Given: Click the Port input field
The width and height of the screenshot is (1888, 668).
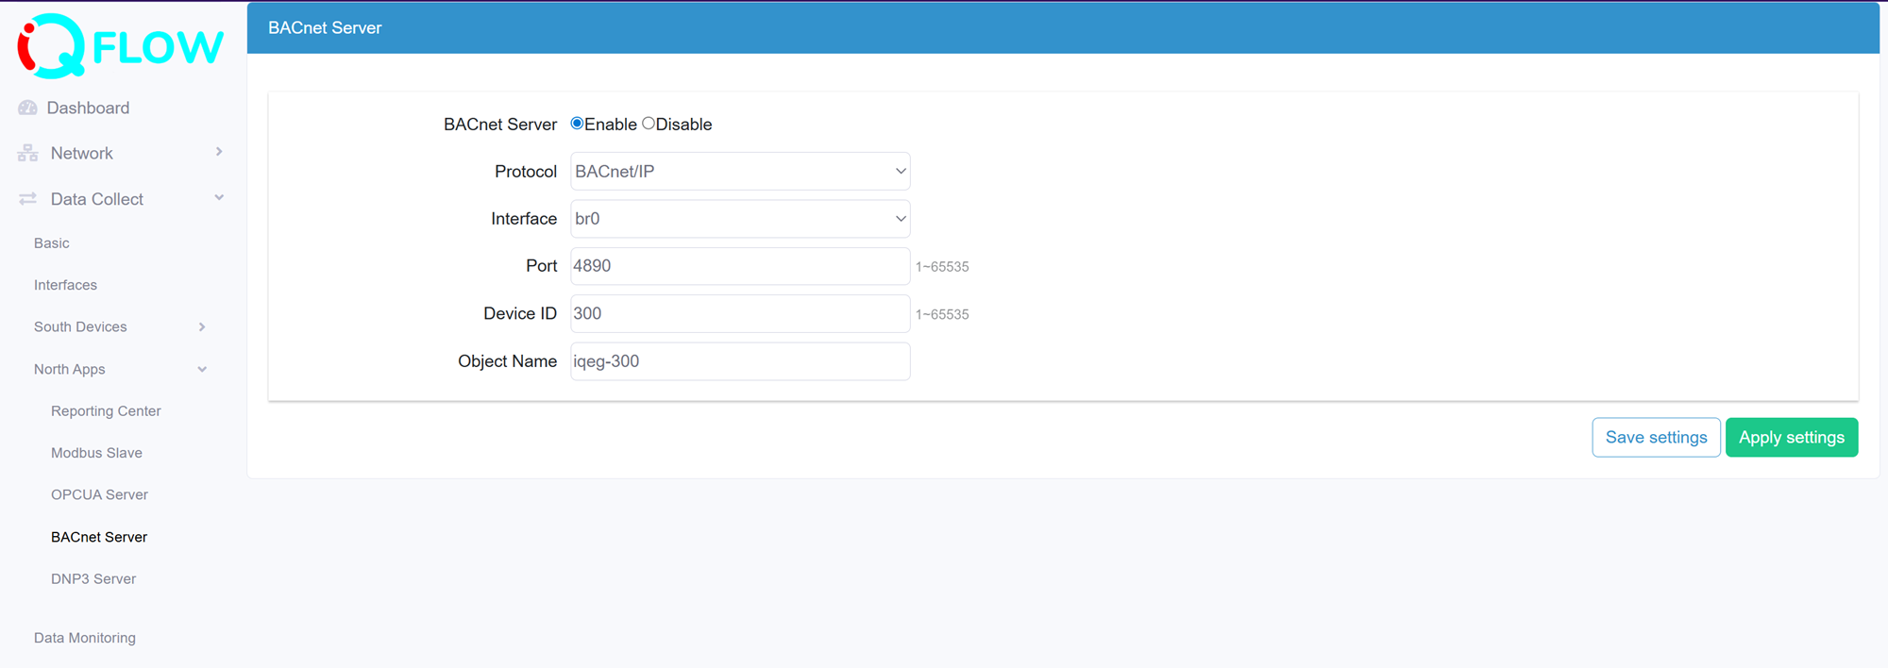Looking at the screenshot, I should click(x=740, y=266).
